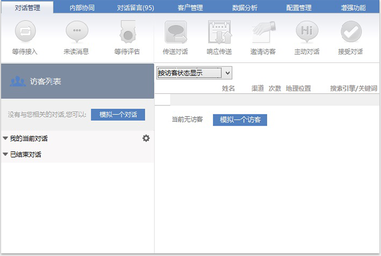Open the 未读消息 unread messages icon
This screenshot has width=381, height=256.
coord(76,33)
